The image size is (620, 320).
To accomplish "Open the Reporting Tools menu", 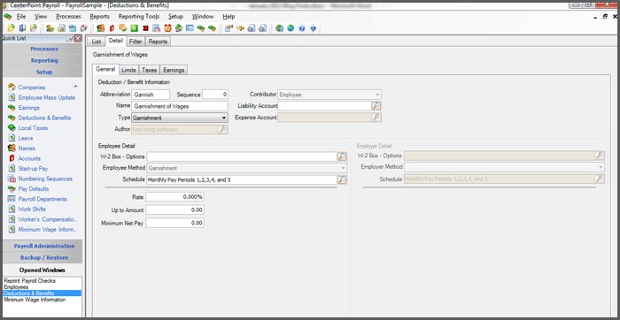I will pos(139,17).
